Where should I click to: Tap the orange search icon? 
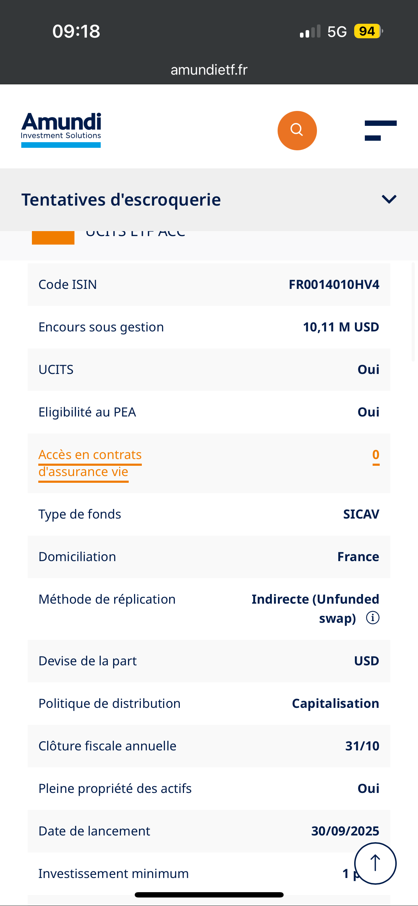click(297, 130)
